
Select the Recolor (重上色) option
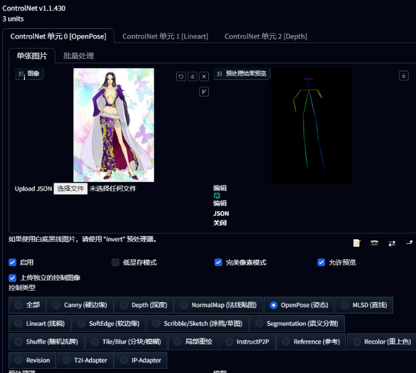[382, 342]
